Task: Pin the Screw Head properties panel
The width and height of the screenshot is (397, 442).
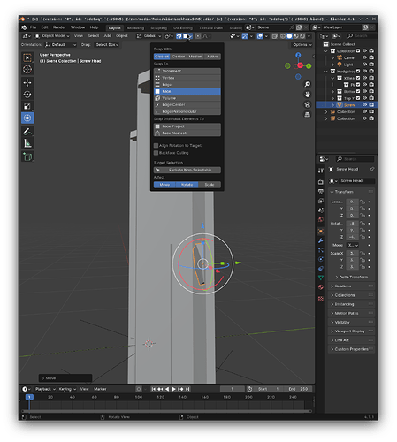Action: point(371,169)
